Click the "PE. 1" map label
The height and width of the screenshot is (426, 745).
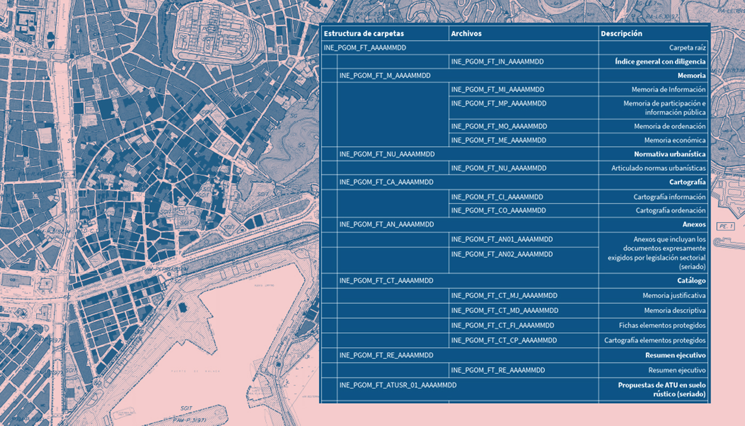point(726,226)
